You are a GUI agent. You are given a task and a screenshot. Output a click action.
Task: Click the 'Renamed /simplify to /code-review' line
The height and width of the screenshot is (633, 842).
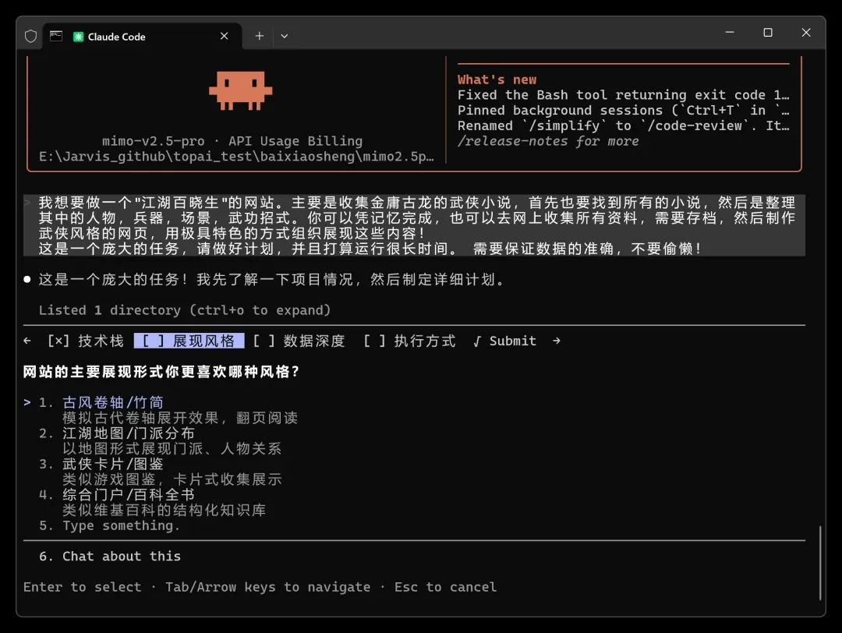tap(624, 126)
